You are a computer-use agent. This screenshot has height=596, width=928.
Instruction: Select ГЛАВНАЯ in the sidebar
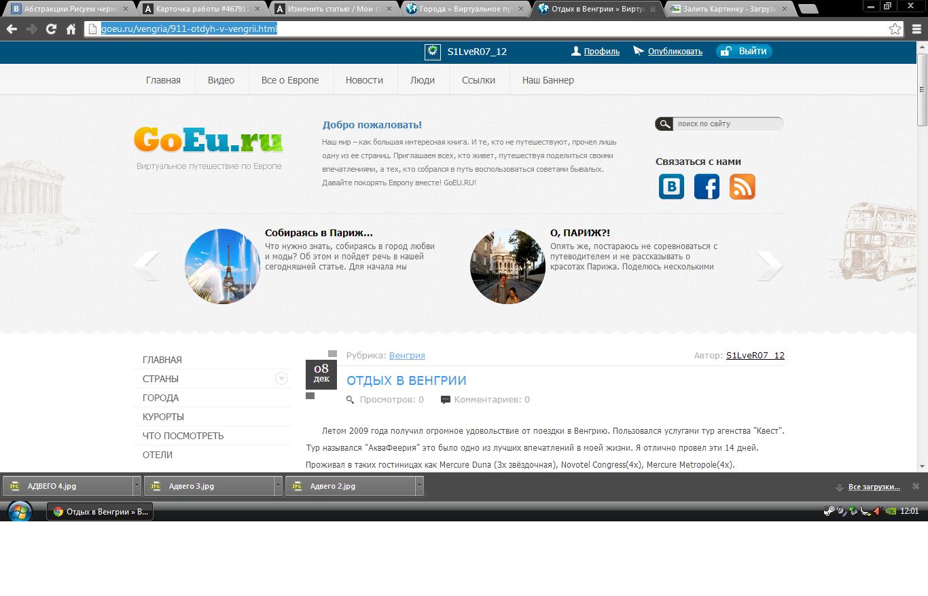pyautogui.click(x=162, y=360)
